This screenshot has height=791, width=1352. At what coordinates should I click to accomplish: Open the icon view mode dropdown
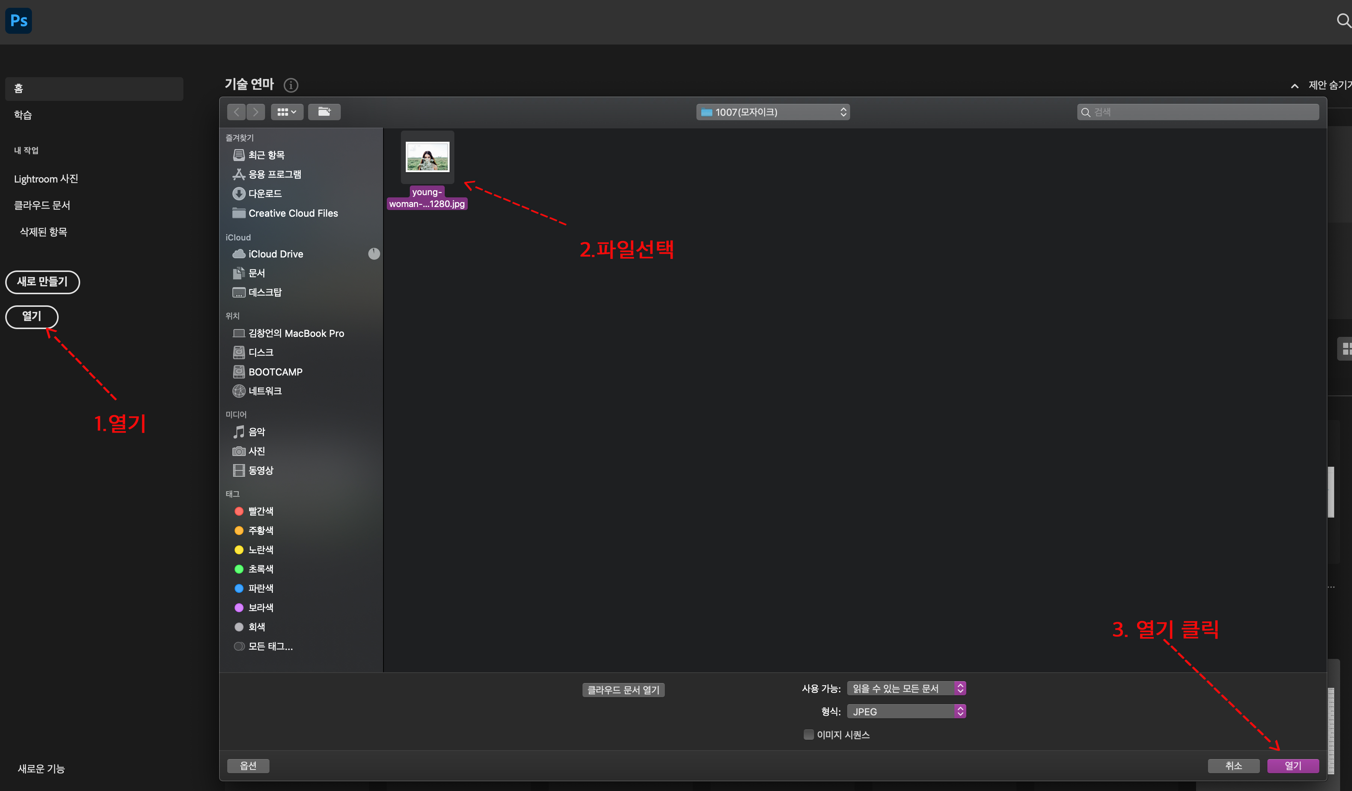(x=287, y=112)
